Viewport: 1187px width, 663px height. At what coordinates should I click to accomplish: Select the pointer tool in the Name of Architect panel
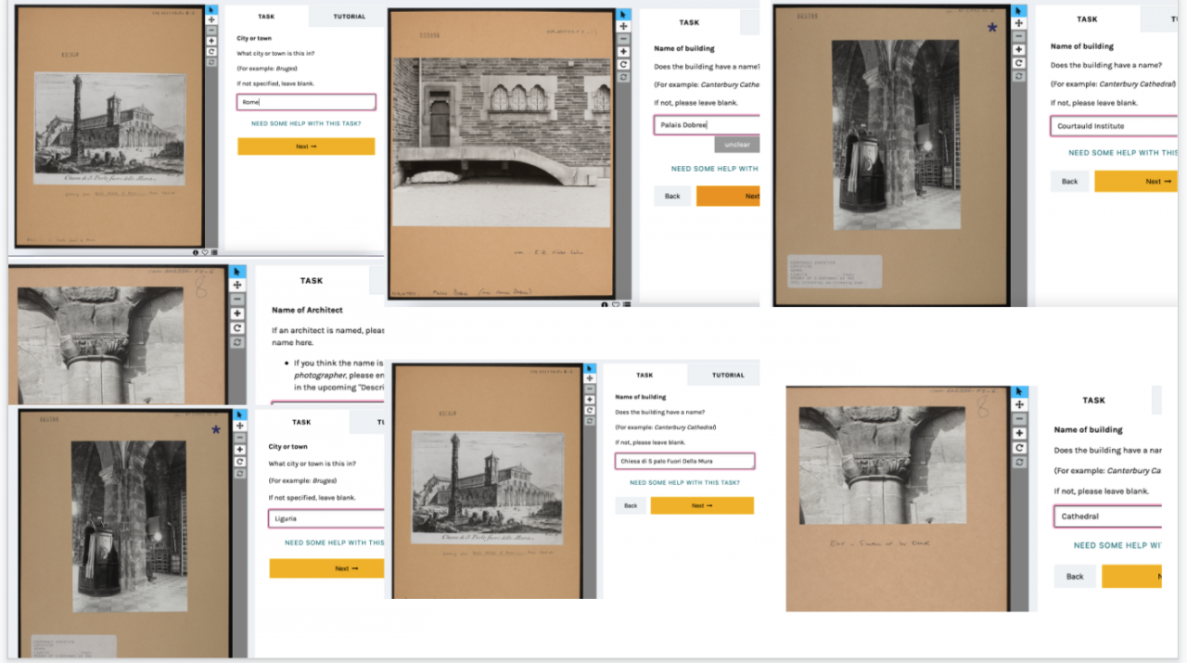237,271
